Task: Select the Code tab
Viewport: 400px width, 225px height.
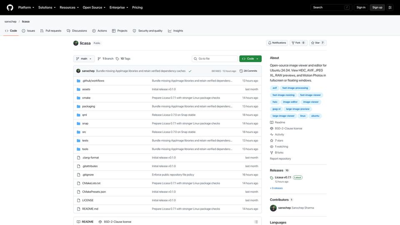Action: tap(11, 30)
